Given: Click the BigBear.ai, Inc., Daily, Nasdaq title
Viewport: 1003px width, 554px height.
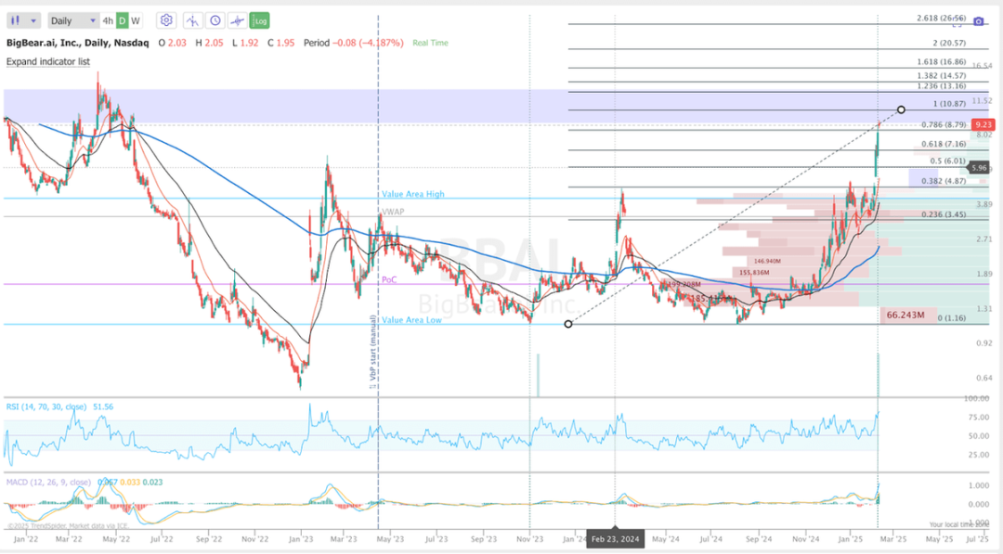Looking at the screenshot, I should click(x=77, y=43).
